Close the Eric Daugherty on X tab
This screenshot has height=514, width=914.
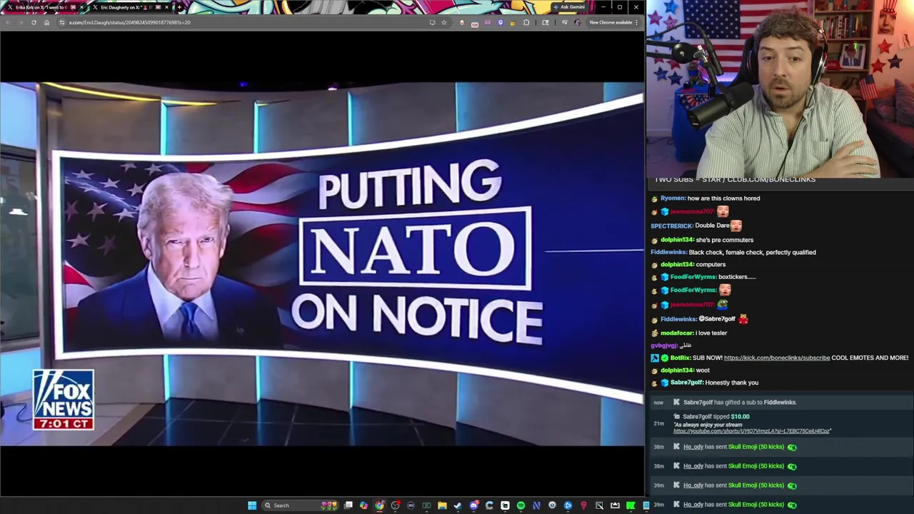point(166,7)
